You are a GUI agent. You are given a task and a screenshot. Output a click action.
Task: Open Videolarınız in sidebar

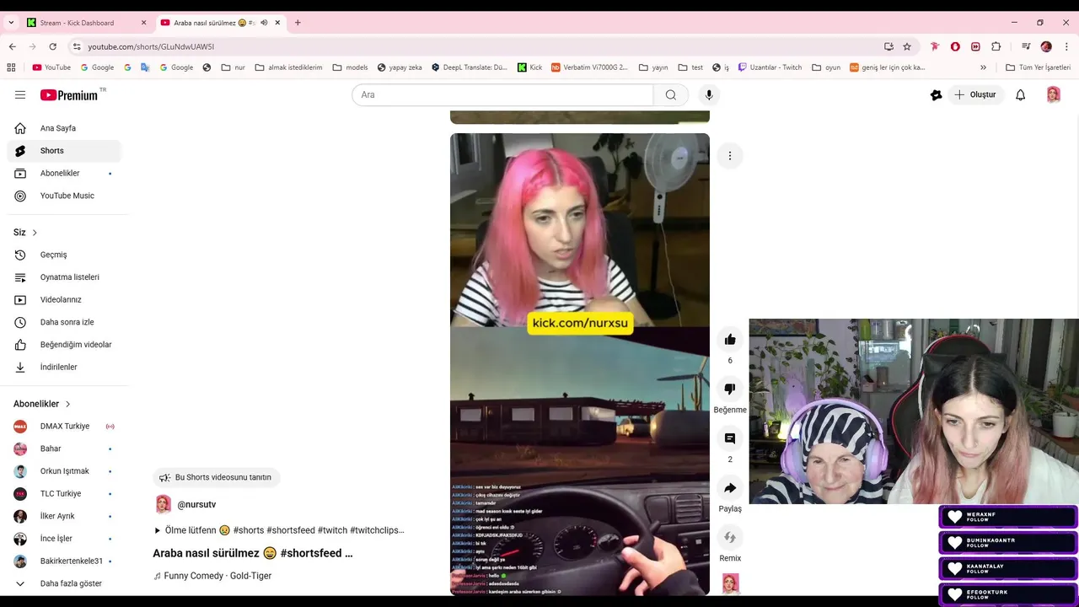(64, 299)
